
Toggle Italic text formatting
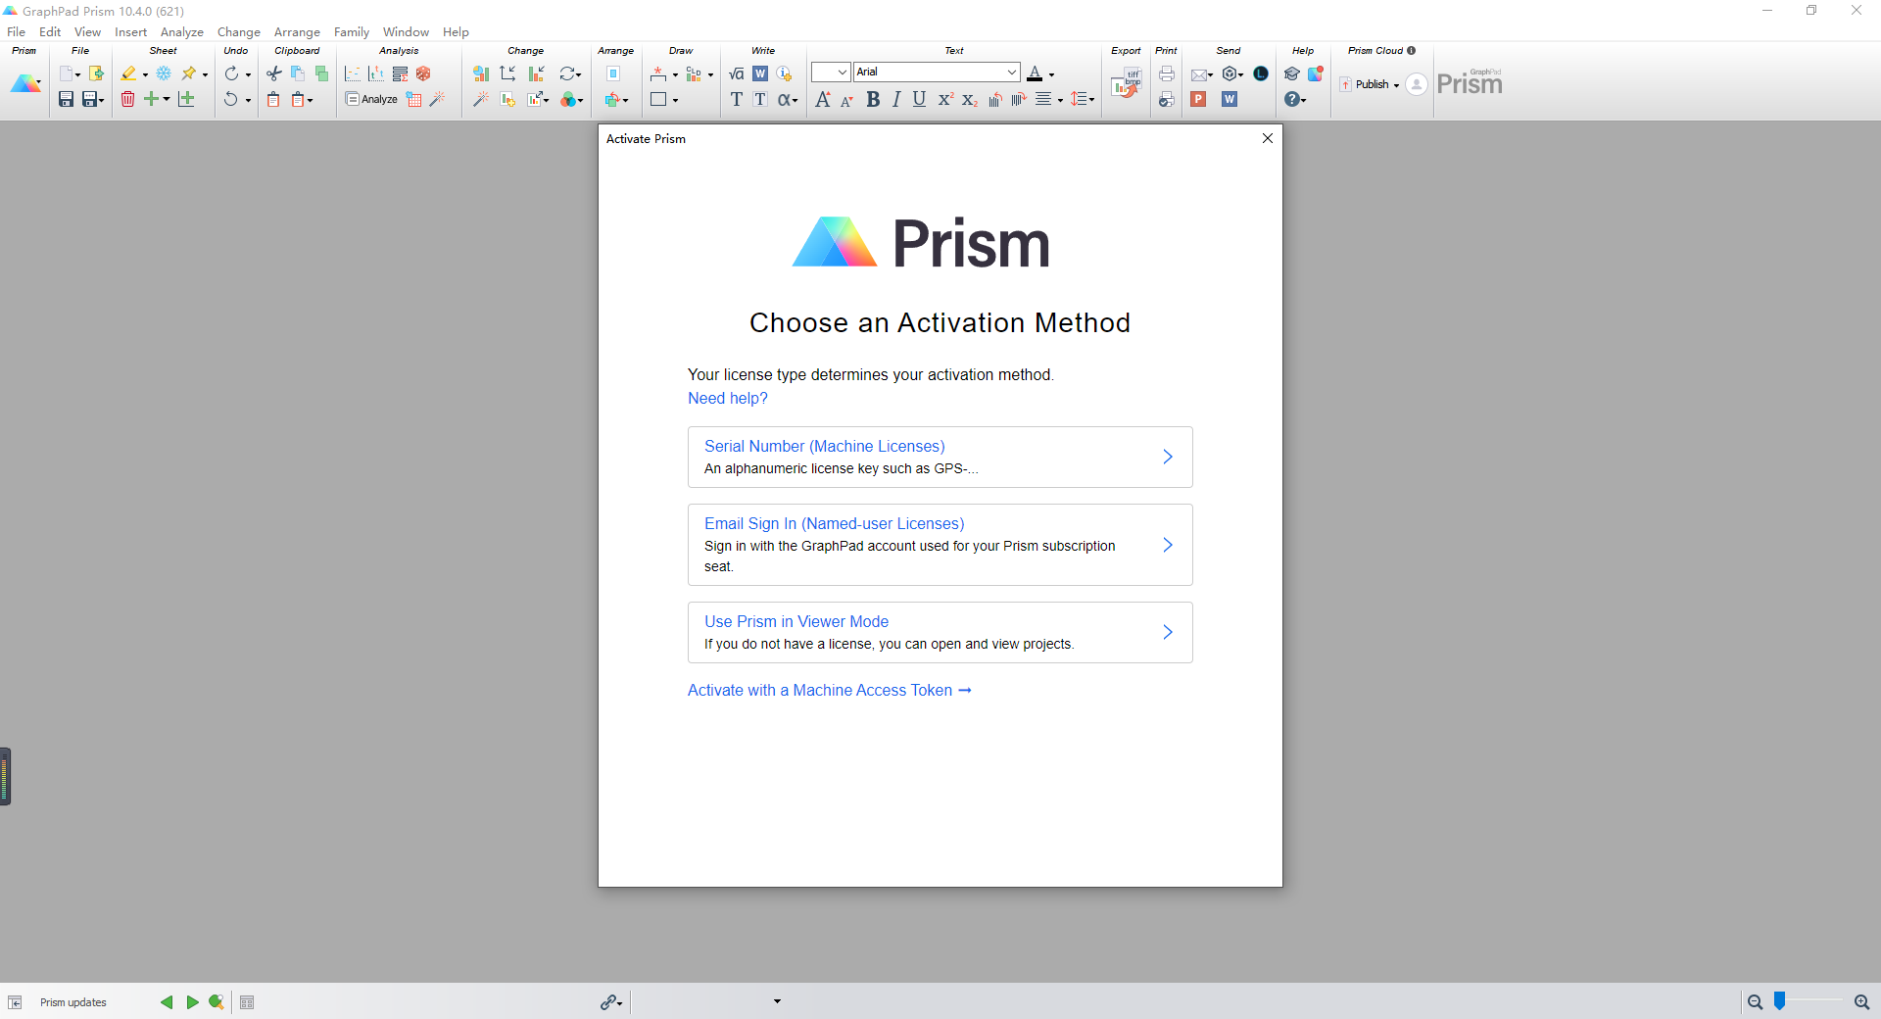coord(895,99)
